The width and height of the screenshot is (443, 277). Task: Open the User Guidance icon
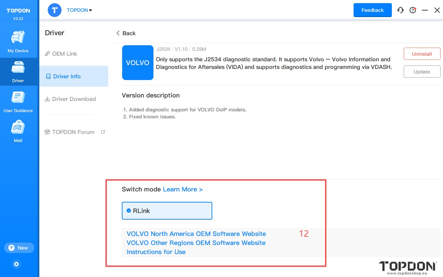(18, 97)
